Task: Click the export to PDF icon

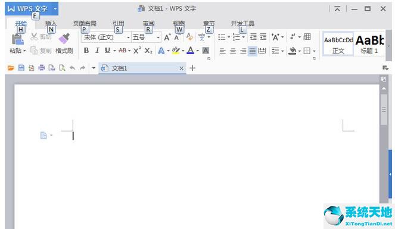Action: click(x=32, y=68)
